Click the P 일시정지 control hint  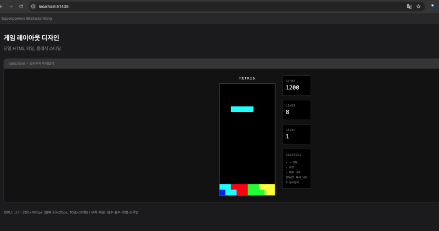[x=292, y=182]
